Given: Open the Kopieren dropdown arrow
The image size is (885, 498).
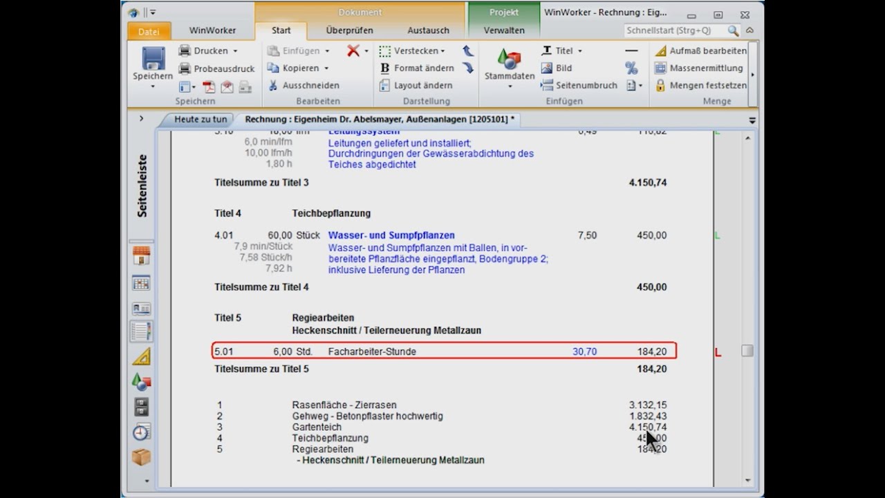Looking at the screenshot, I should pos(326,68).
